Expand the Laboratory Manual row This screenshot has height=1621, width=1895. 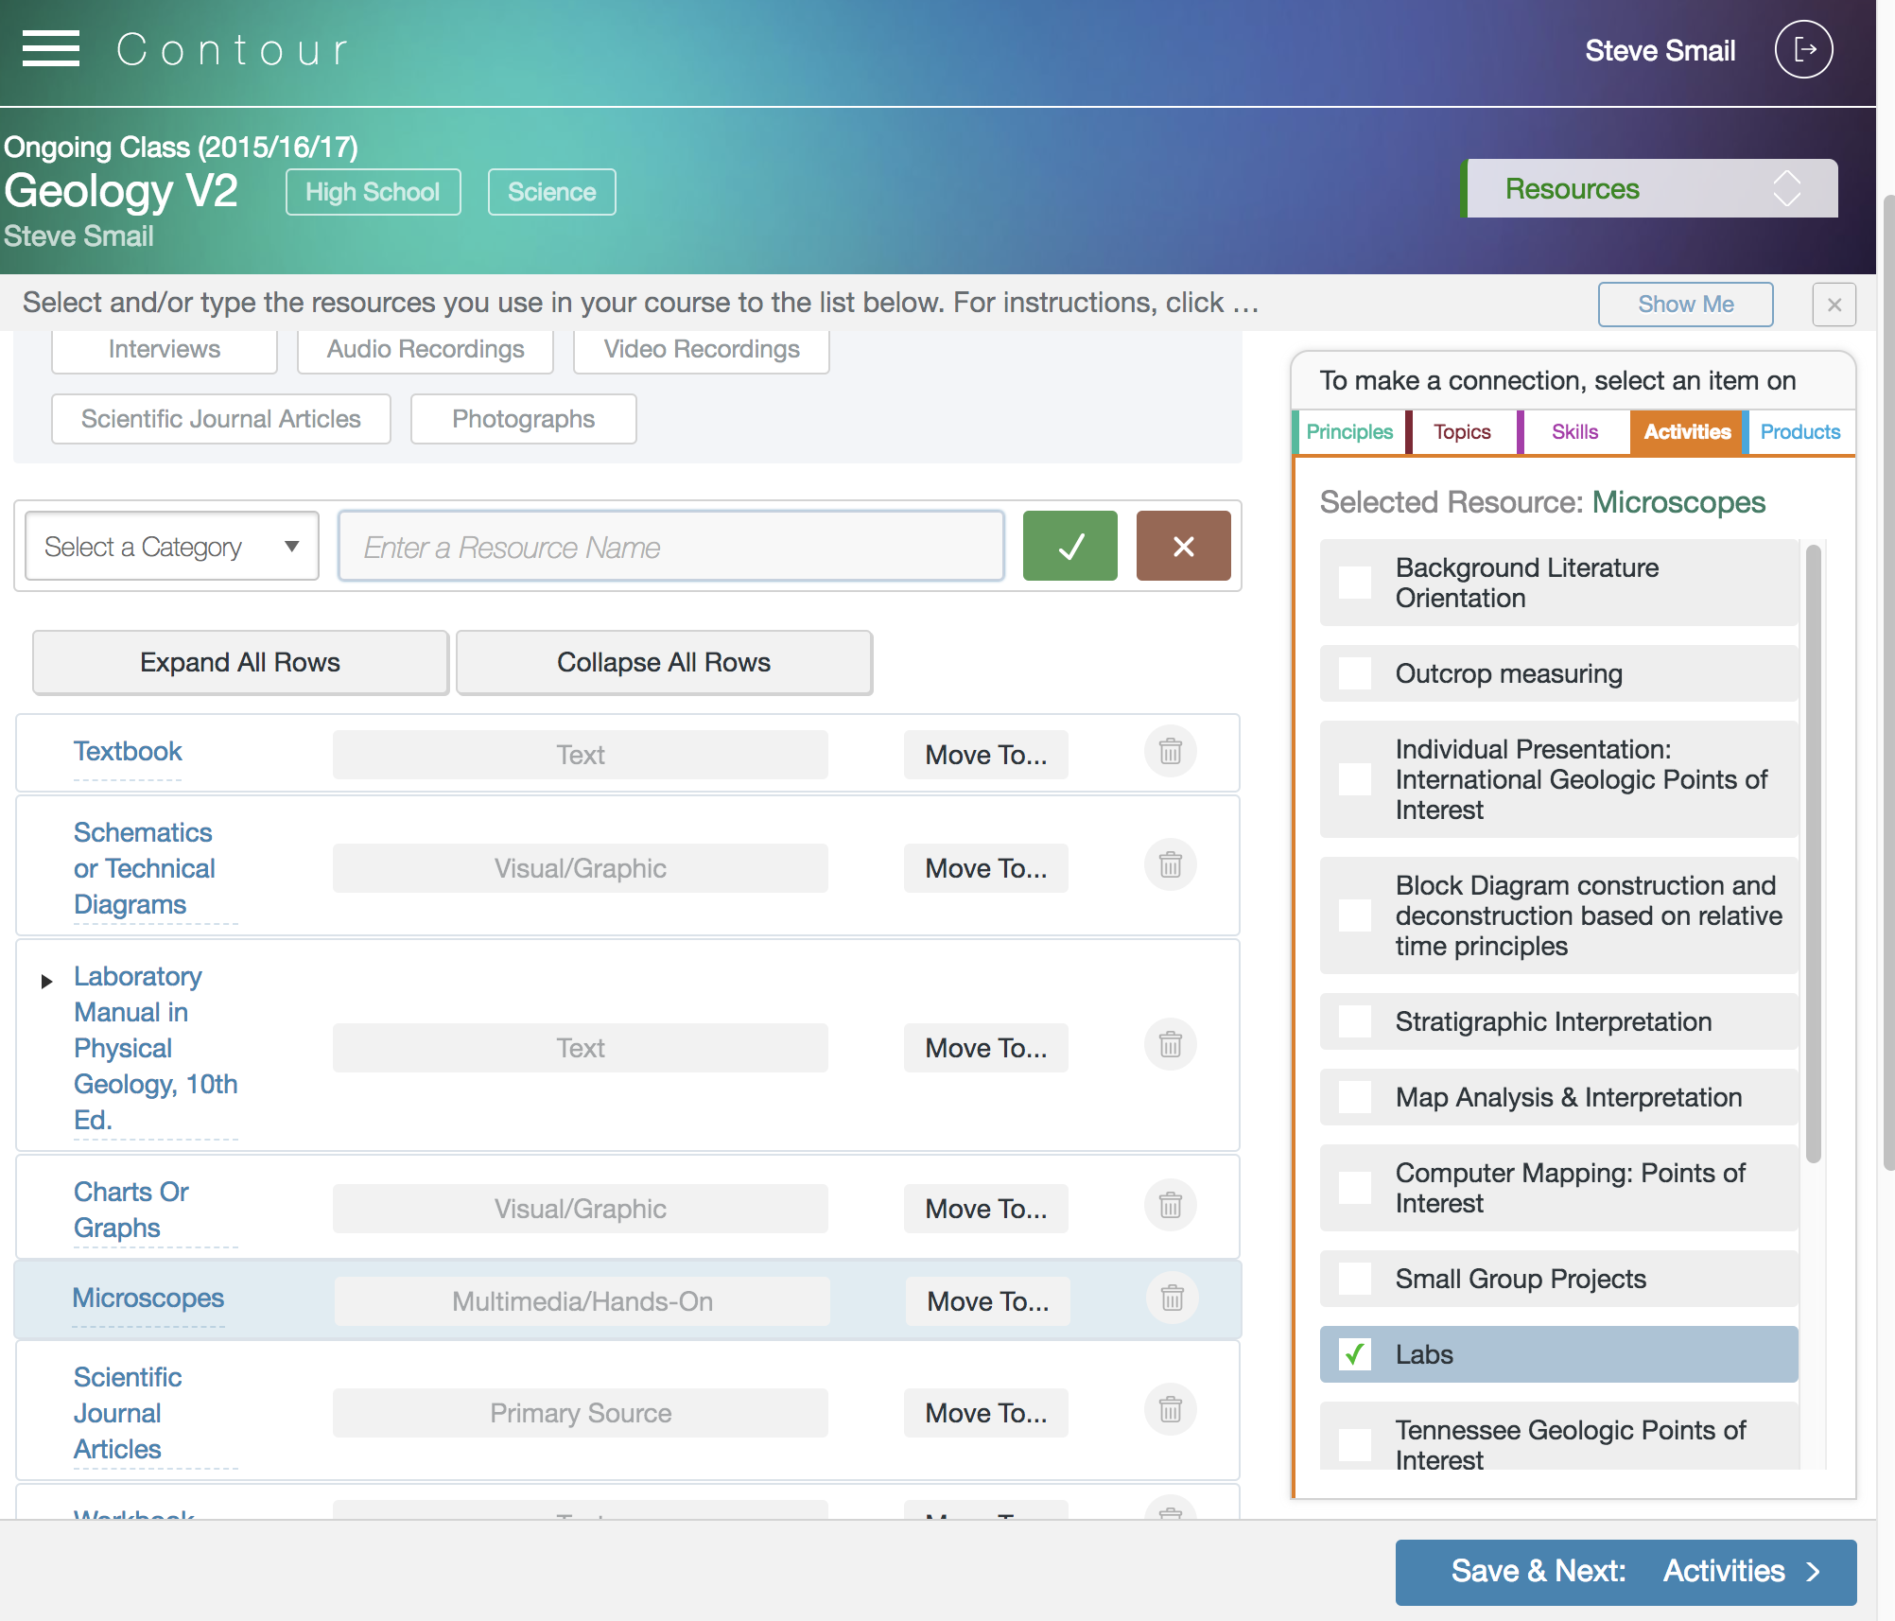coord(47,981)
